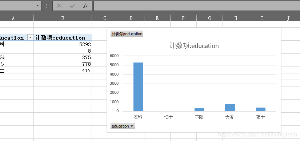Viewport: 300px width, 141px height.
Task: Select column G header
Action: click(209, 18)
